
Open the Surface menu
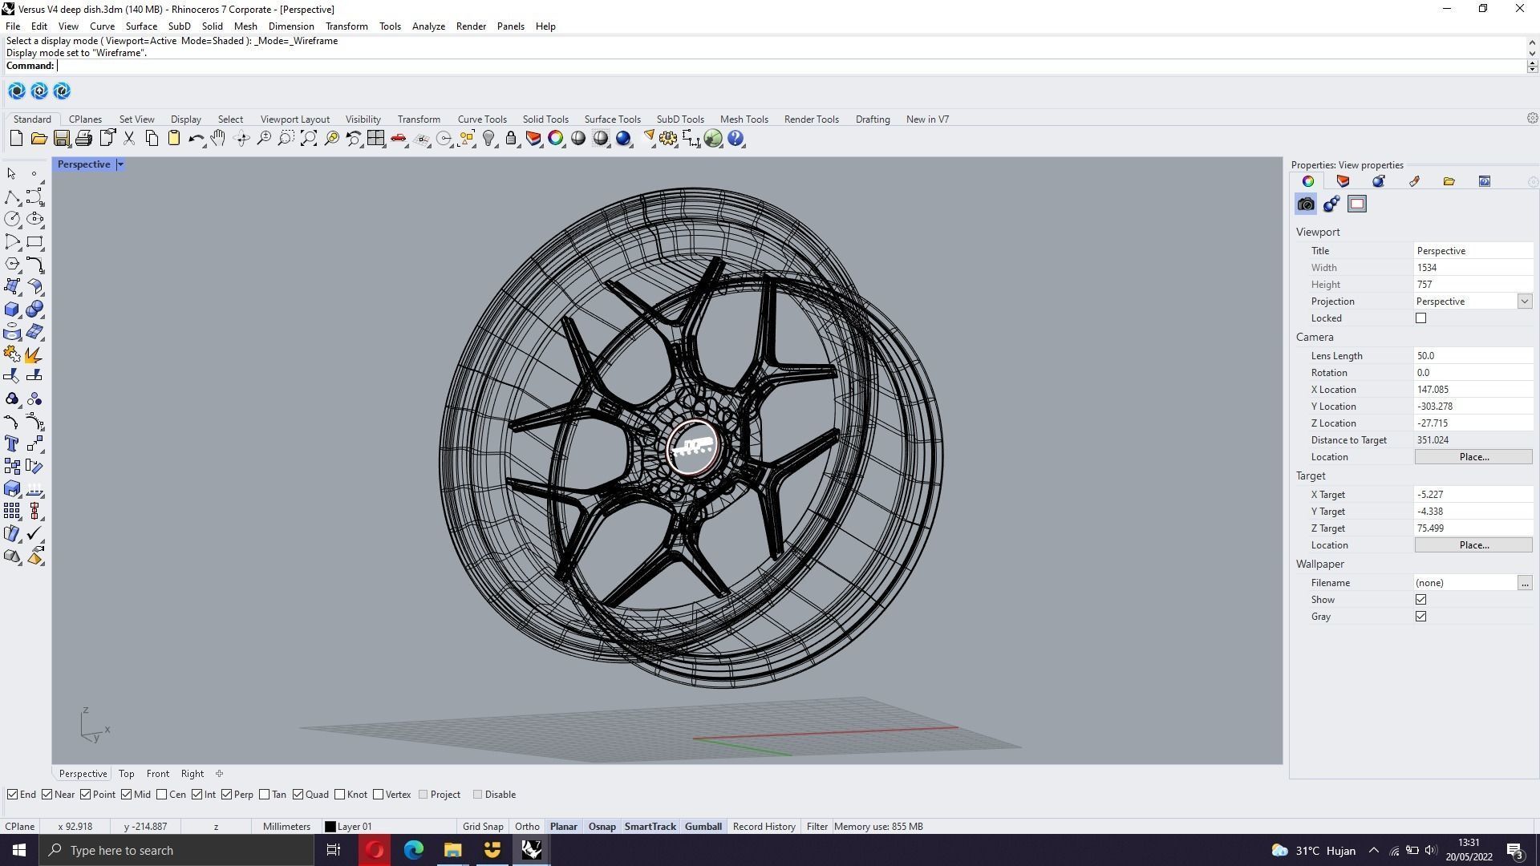pos(141,26)
